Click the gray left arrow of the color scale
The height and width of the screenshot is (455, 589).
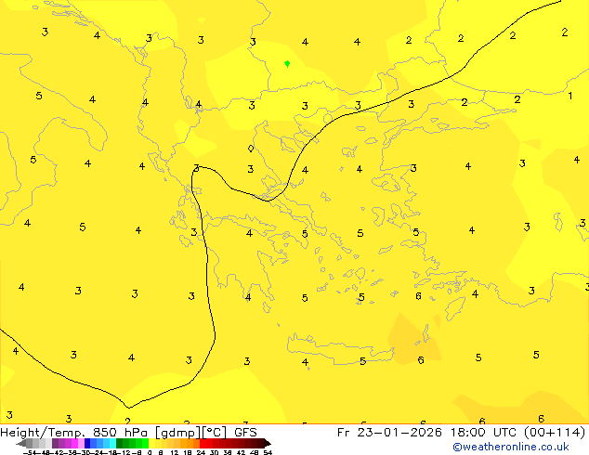[20, 443]
